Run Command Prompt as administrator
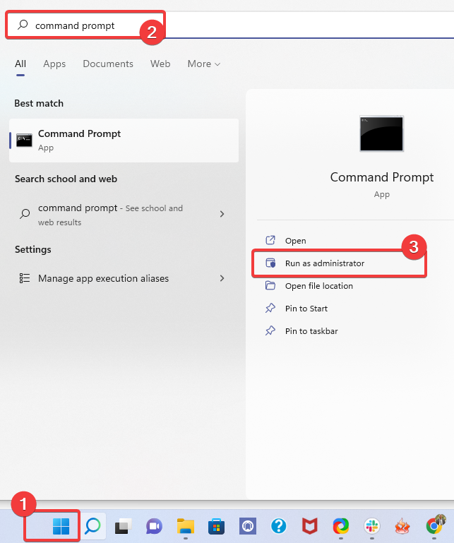The image size is (454, 543). point(325,263)
